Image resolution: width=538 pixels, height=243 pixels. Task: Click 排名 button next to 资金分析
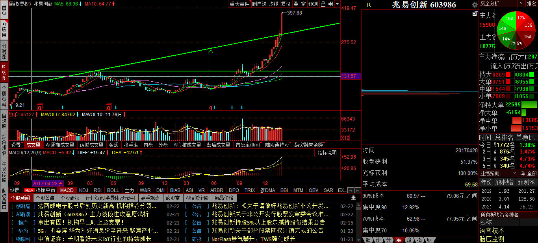pyautogui.click(x=531, y=4)
